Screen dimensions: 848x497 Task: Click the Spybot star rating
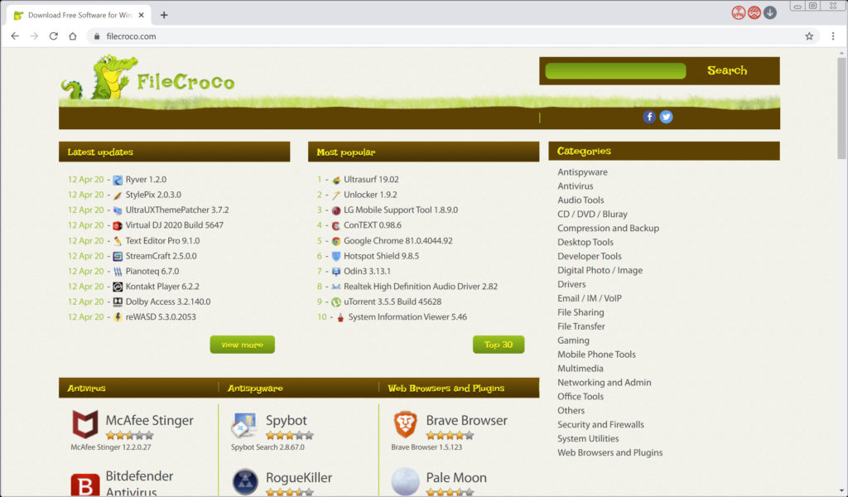(290, 436)
